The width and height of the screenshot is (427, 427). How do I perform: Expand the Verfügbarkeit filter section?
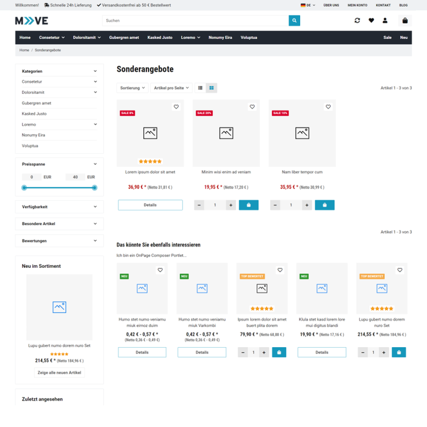point(59,207)
